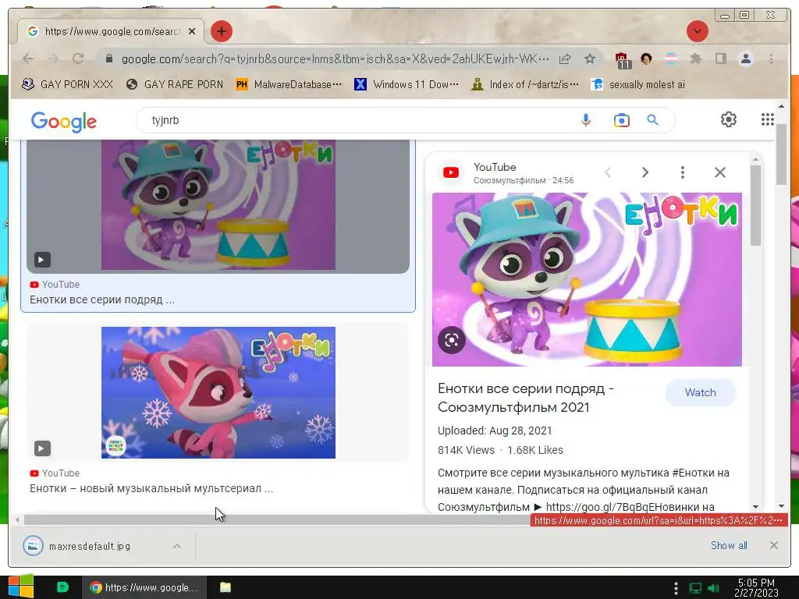Close the Google search browser tab
Viewport: 799px width, 599px height.
[x=192, y=31]
